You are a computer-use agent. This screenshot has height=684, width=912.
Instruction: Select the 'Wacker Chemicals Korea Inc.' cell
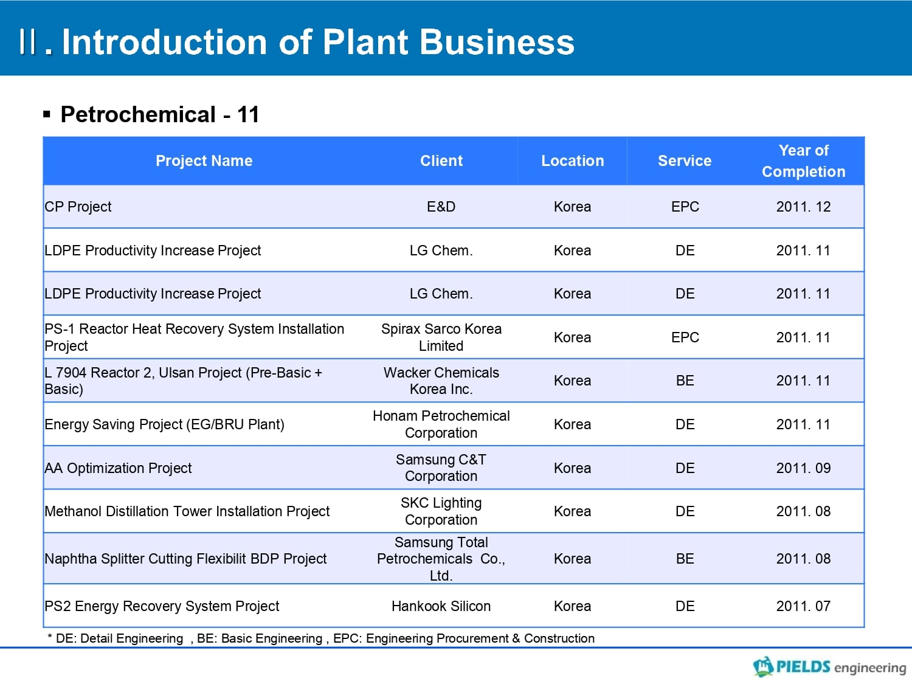[x=441, y=381]
